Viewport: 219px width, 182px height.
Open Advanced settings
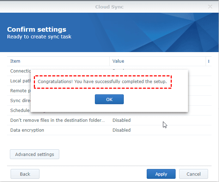click(x=35, y=154)
